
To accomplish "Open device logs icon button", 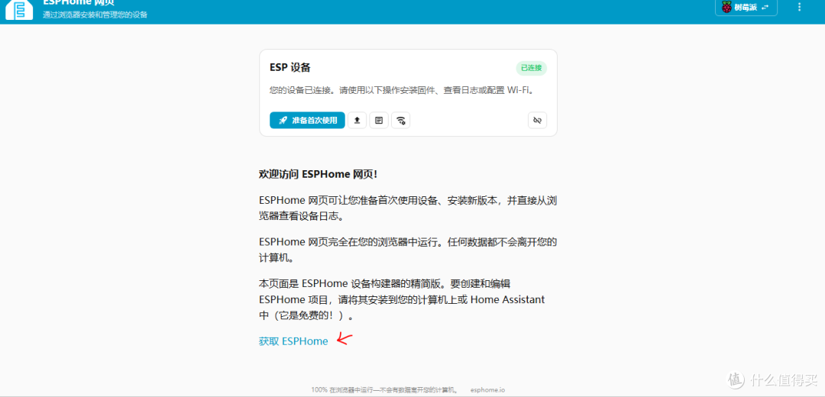I will point(379,121).
